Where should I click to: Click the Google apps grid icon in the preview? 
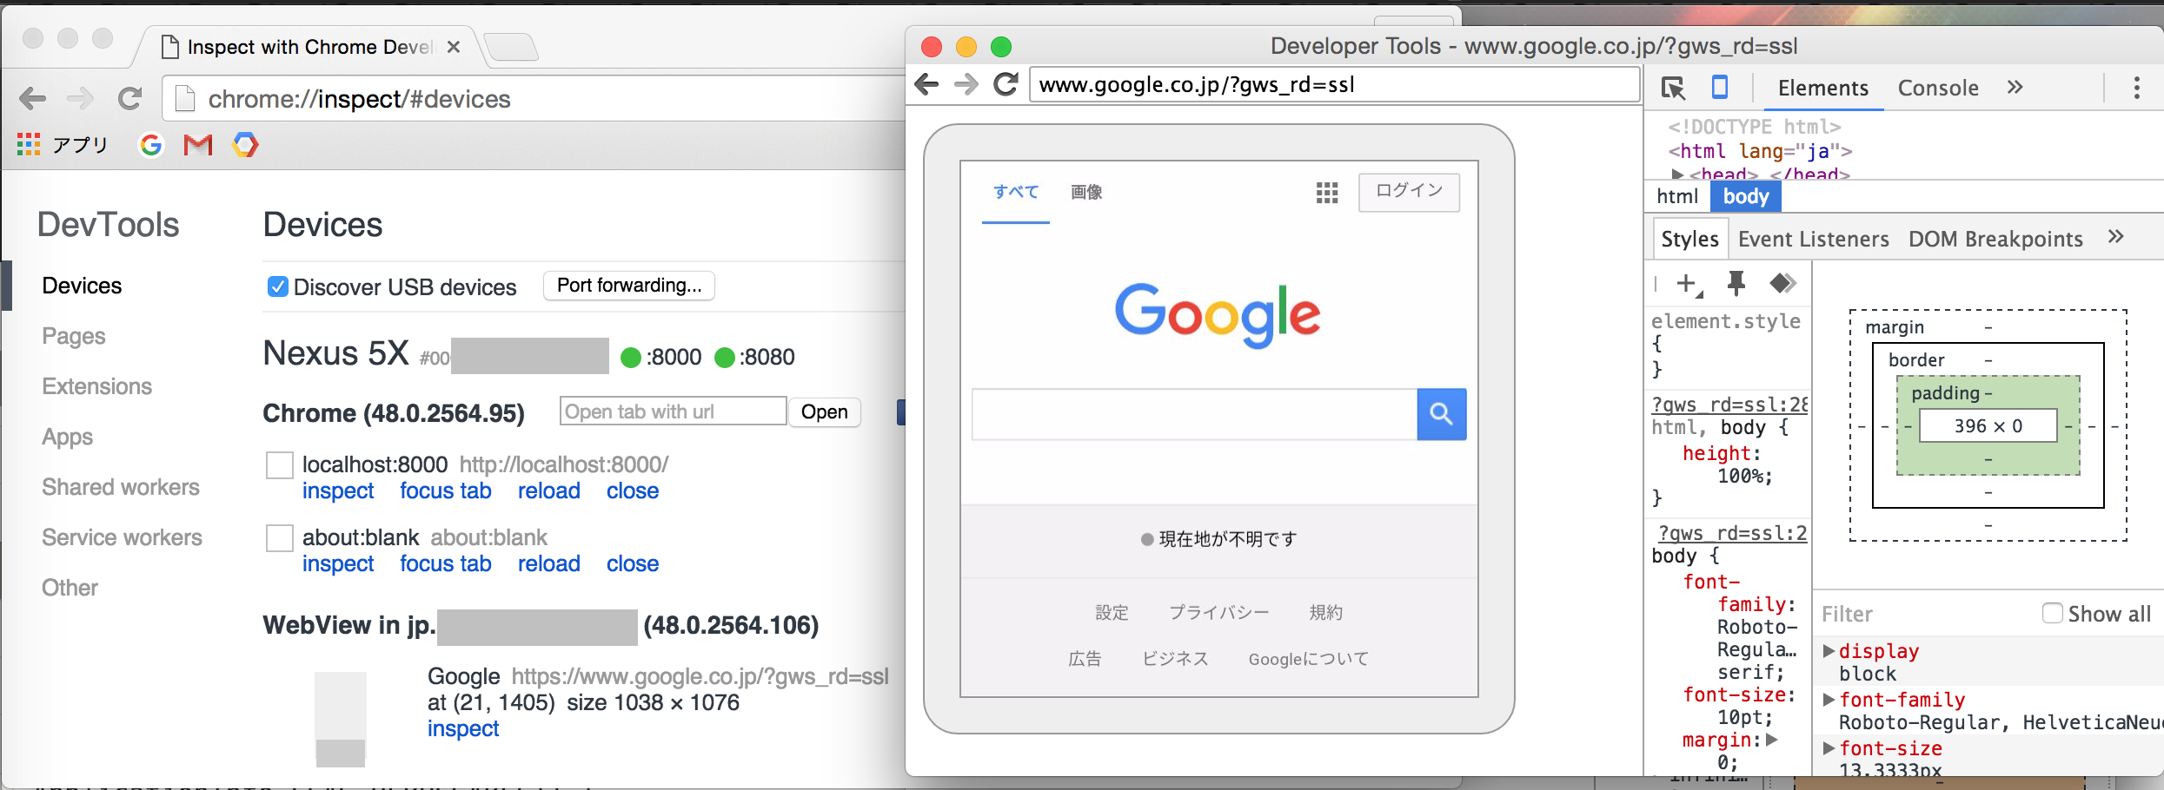1327,193
